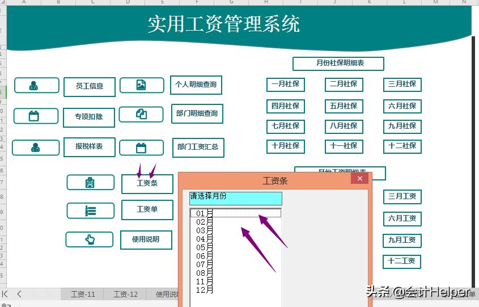Click the 月份社保明细表 header button

click(338, 64)
